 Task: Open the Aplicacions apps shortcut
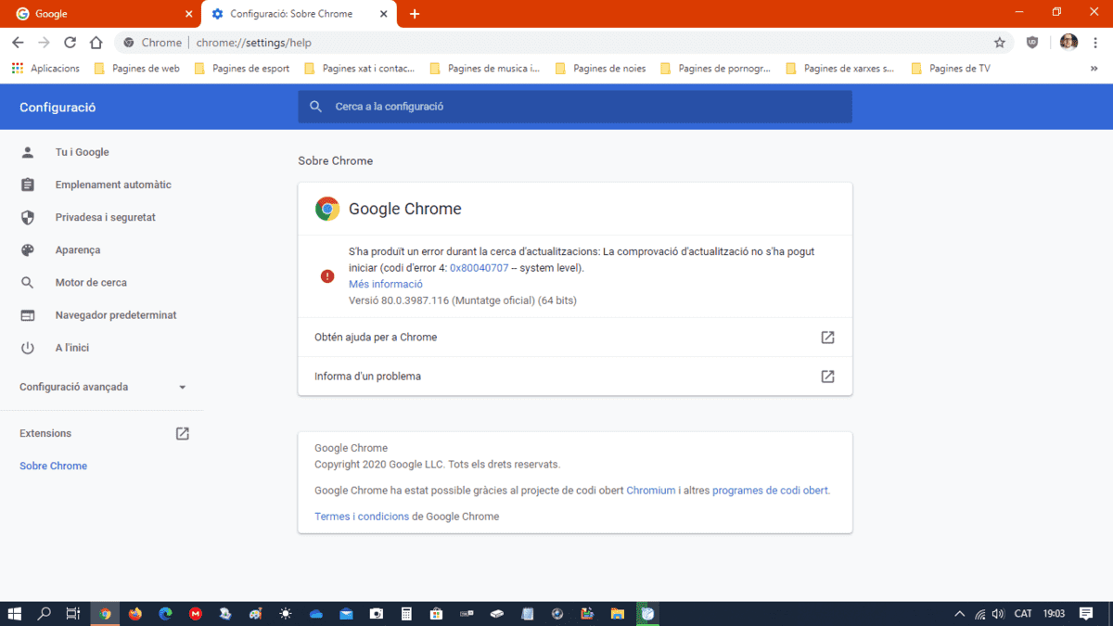pyautogui.click(x=45, y=68)
